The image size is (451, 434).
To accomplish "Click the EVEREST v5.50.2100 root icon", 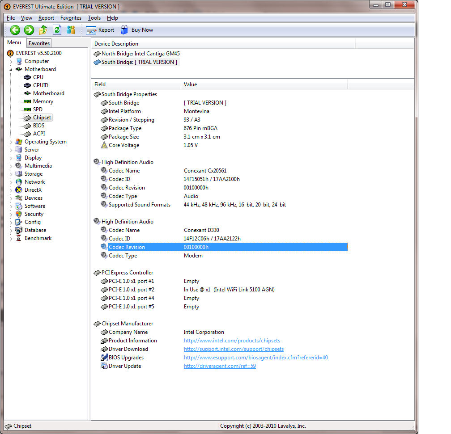I will tap(10, 53).
